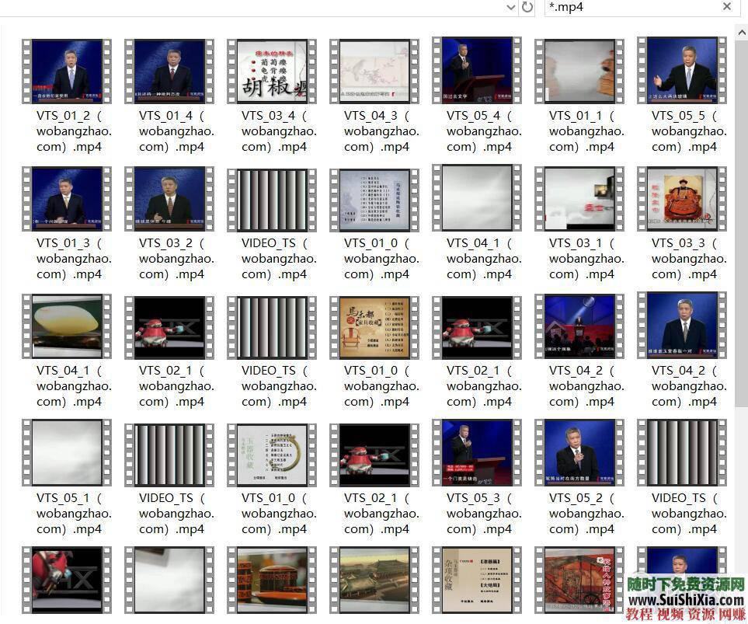
Task: Expand the address bar history dropdown chevron
Action: (511, 7)
